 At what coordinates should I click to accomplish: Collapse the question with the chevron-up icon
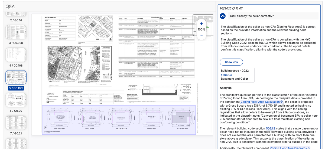[x=222, y=16]
